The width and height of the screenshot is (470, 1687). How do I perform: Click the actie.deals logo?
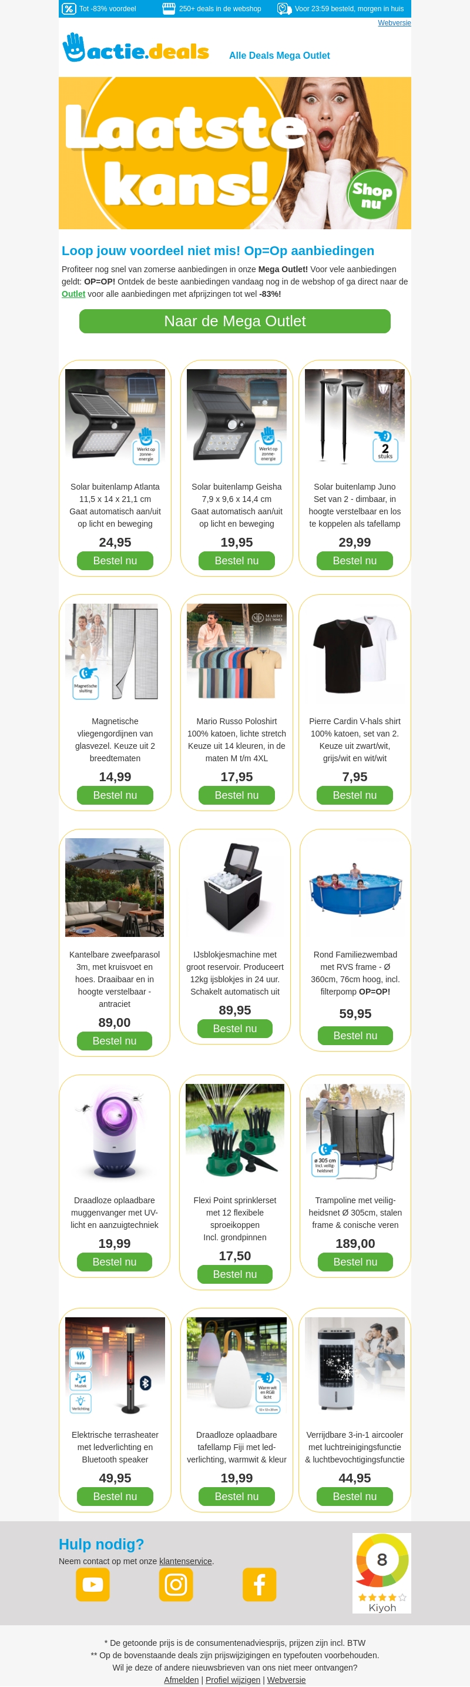click(x=136, y=48)
